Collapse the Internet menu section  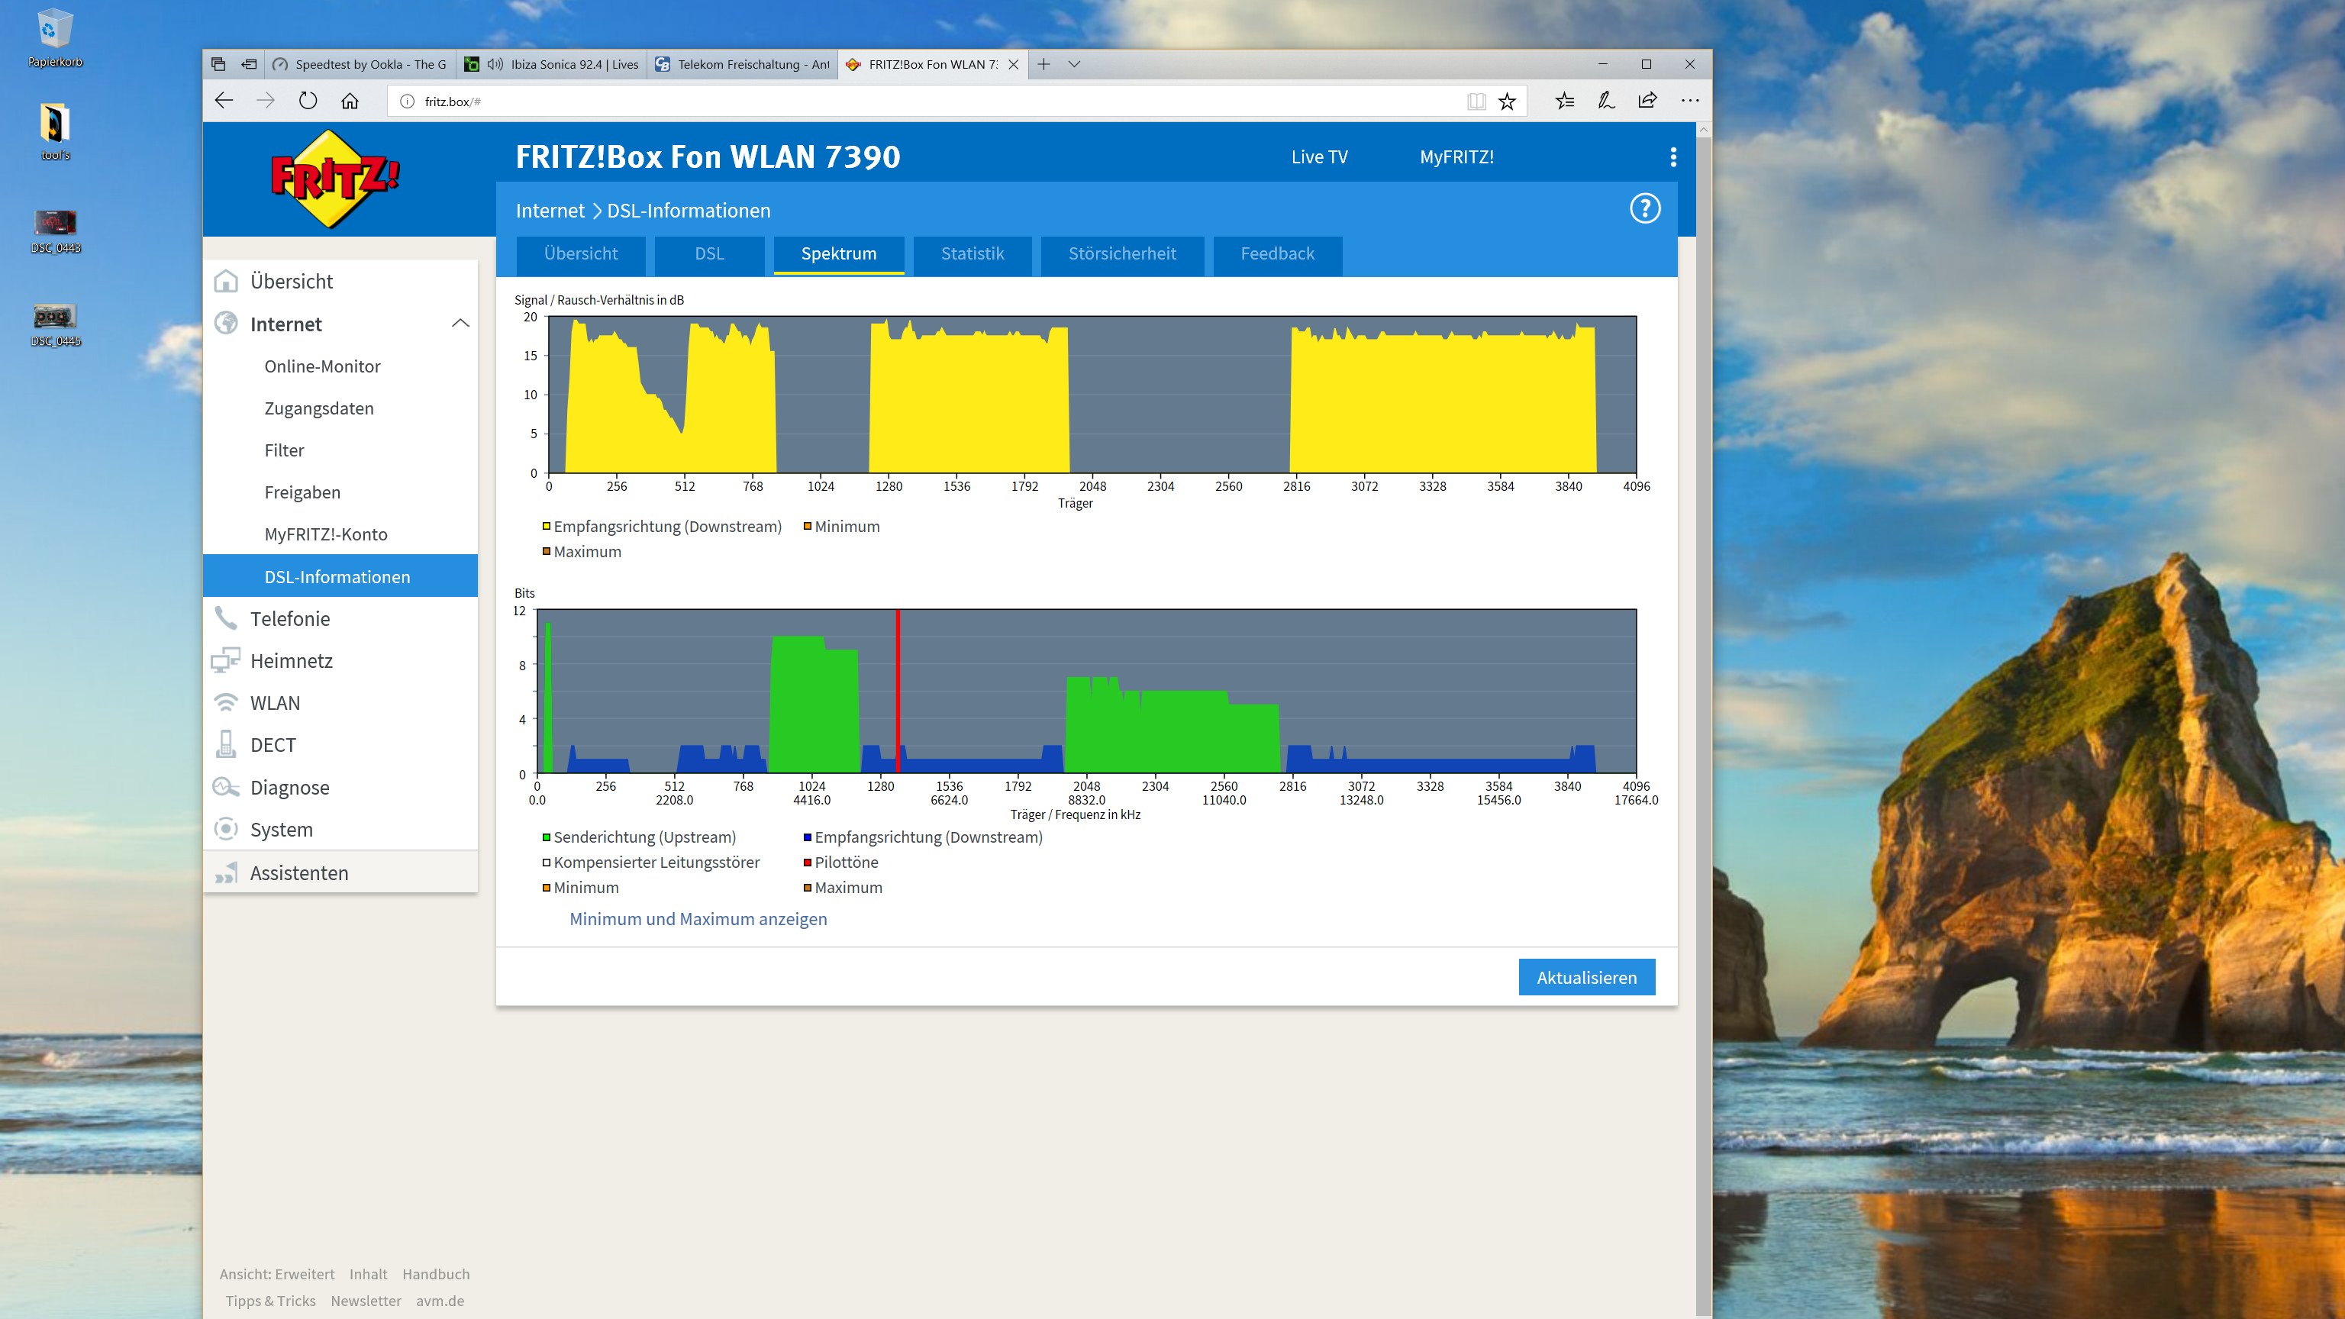click(460, 323)
